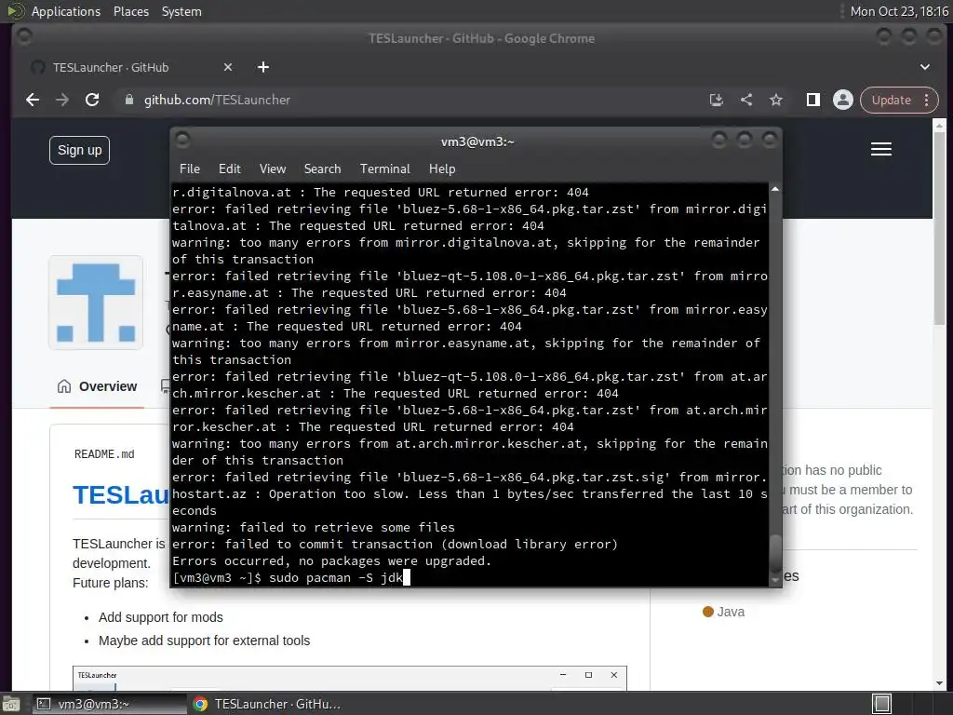This screenshot has height=715, width=953.
Task: Click the install page icon in Chrome
Action: pos(717,100)
